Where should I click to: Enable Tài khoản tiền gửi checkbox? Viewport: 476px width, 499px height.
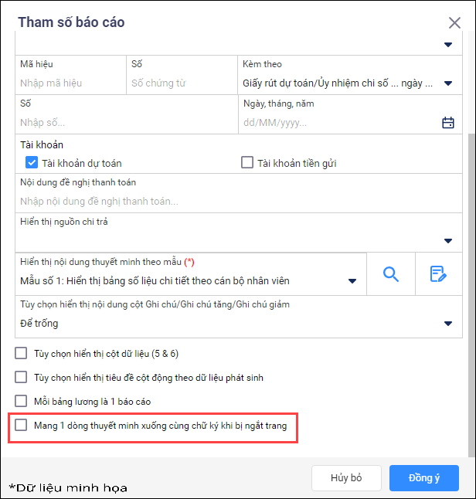click(x=247, y=162)
